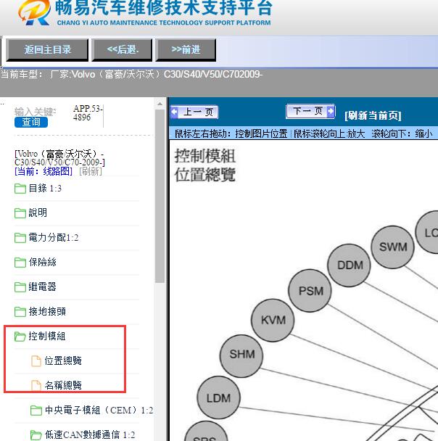Open the 說明 folder
The height and width of the screenshot is (441, 438).
[x=38, y=213]
